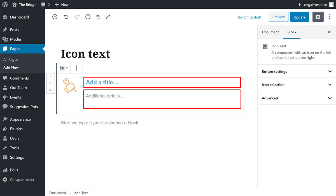Click the Add block plus icon
336x196 pixels.
point(55,17)
